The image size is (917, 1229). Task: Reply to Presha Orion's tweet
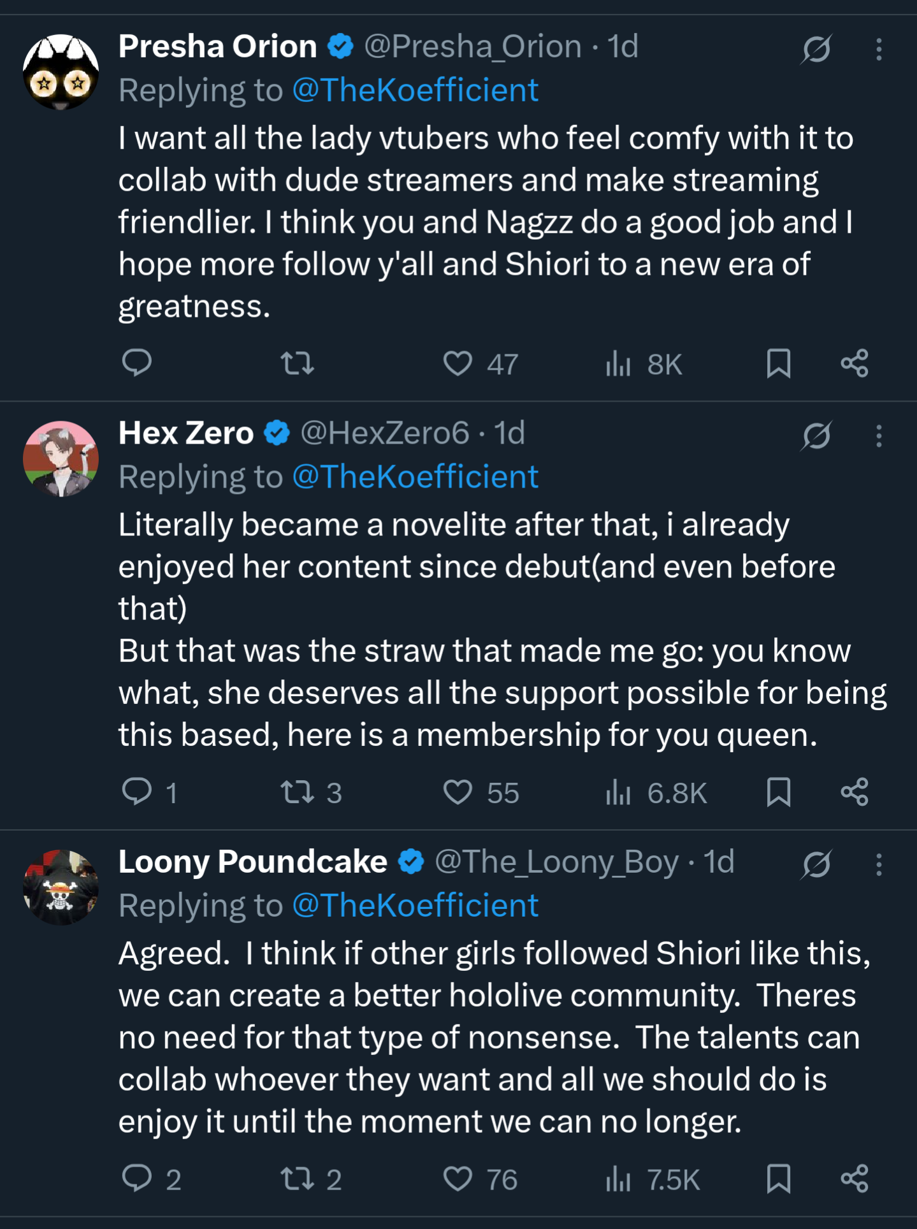click(136, 363)
